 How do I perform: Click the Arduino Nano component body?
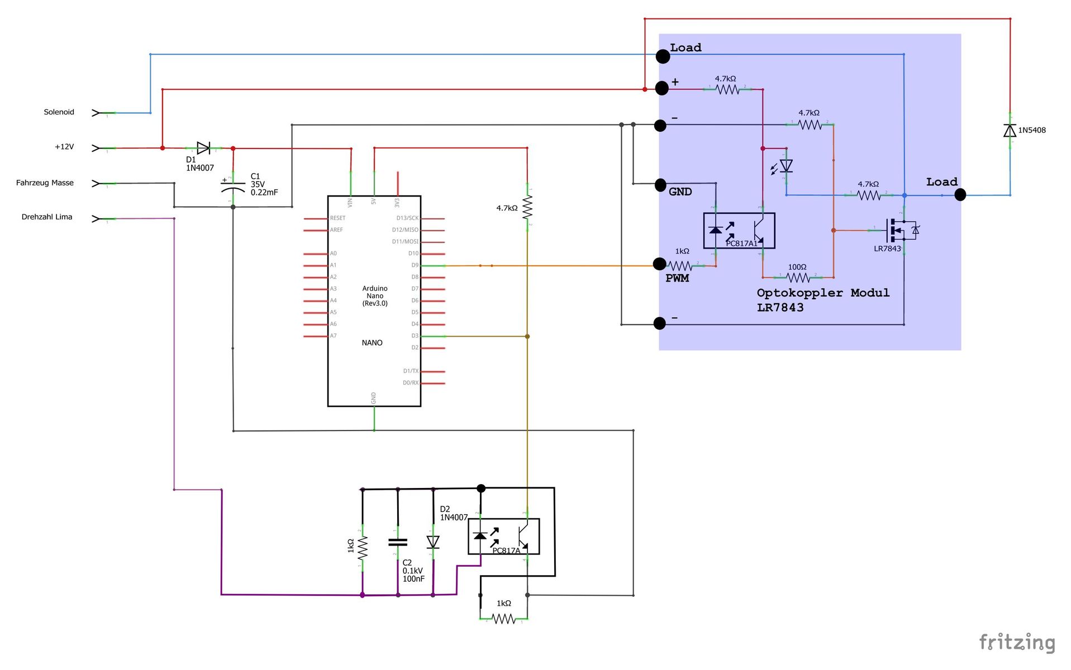[374, 301]
